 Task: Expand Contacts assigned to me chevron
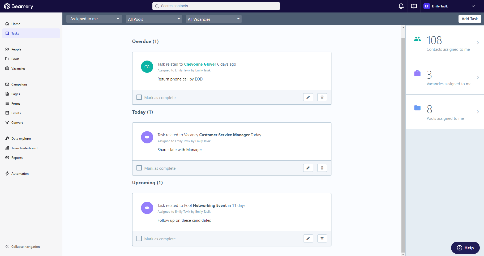[478, 43]
